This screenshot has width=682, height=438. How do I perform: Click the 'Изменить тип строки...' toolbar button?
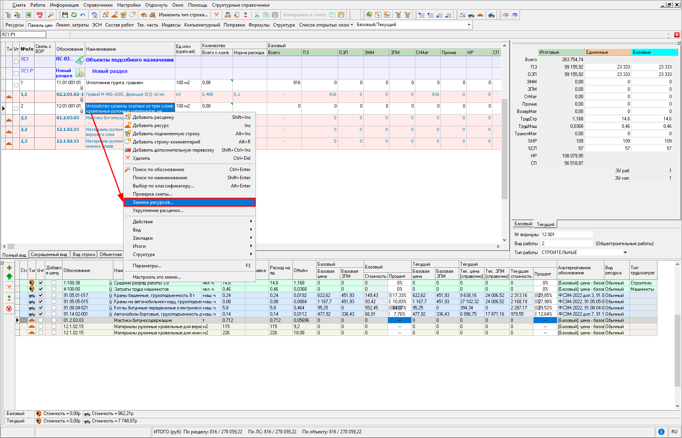[183, 15]
